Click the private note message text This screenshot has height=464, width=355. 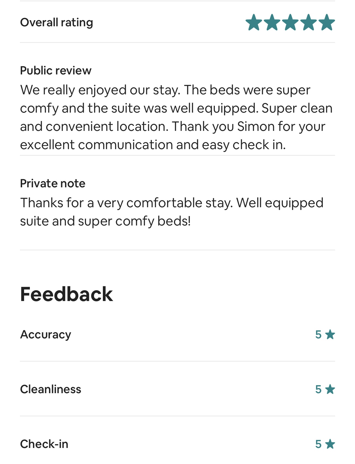(x=171, y=212)
